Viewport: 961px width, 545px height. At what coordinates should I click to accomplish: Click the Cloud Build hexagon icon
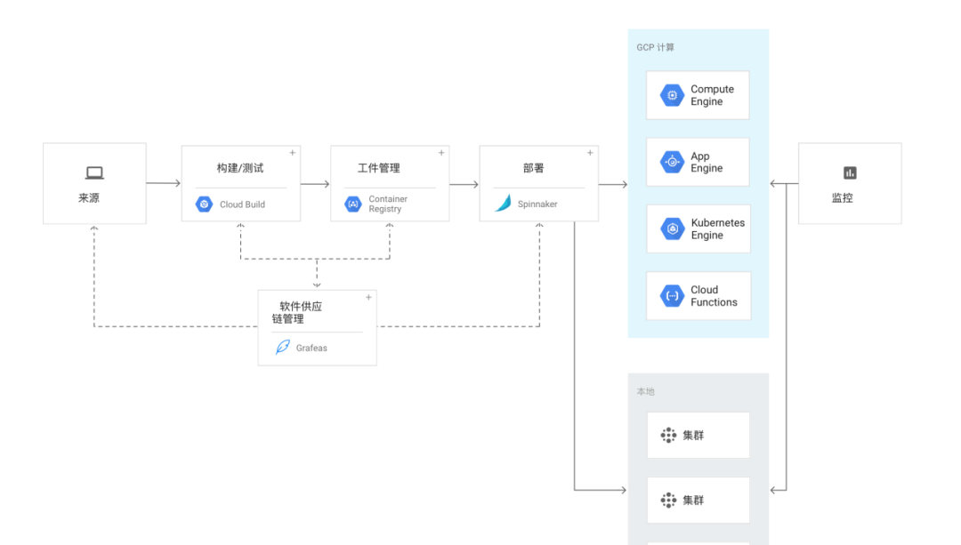tap(204, 204)
